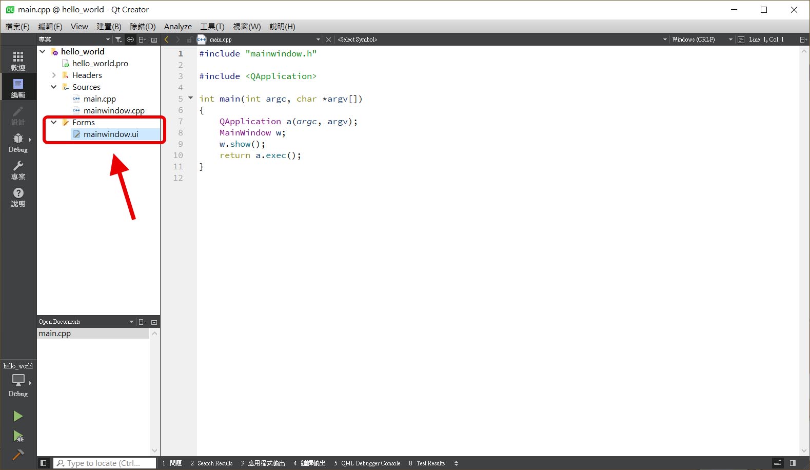Screen dimensions: 810x470
Task: Toggle synchronize with editor link icon
Action: [130, 40]
